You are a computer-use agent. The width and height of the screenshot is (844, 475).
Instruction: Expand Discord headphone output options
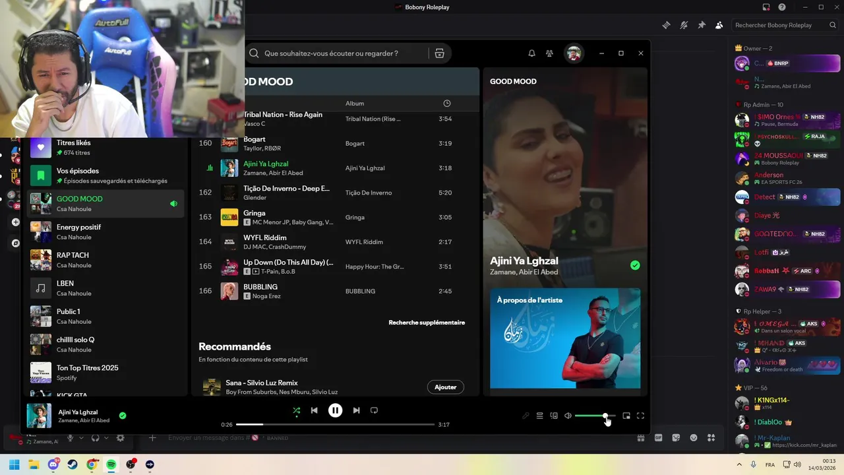(106, 438)
